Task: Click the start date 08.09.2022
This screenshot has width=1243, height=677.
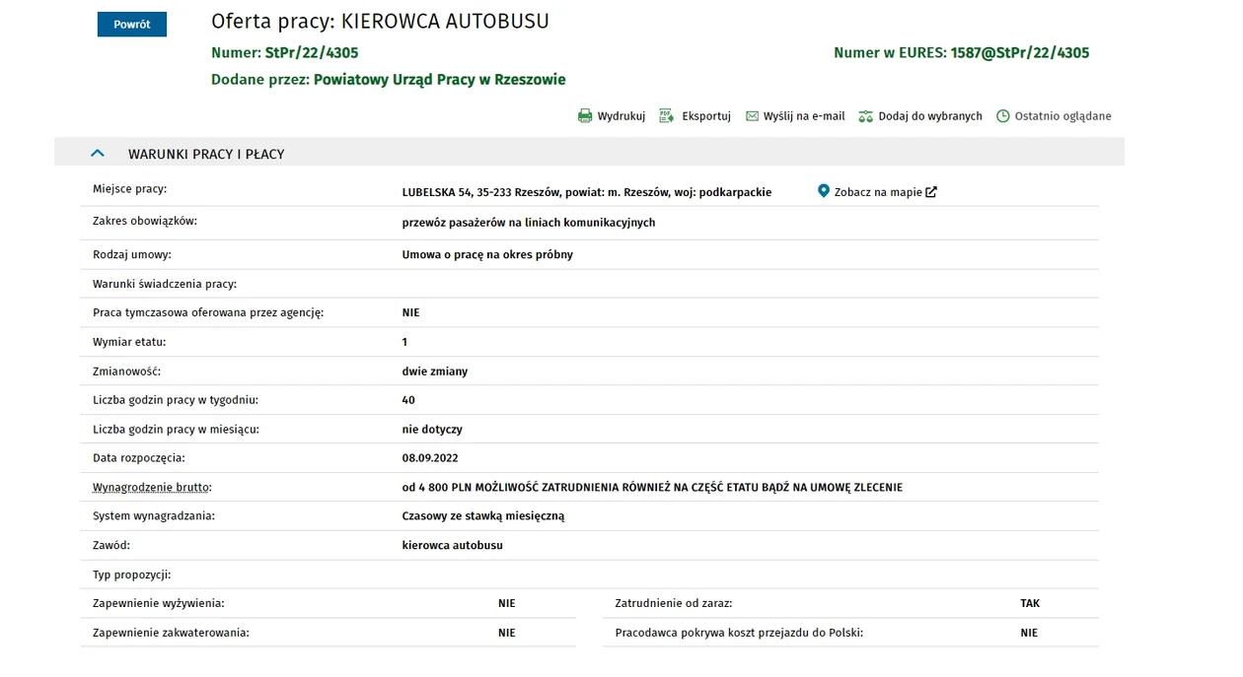Action: (x=430, y=458)
